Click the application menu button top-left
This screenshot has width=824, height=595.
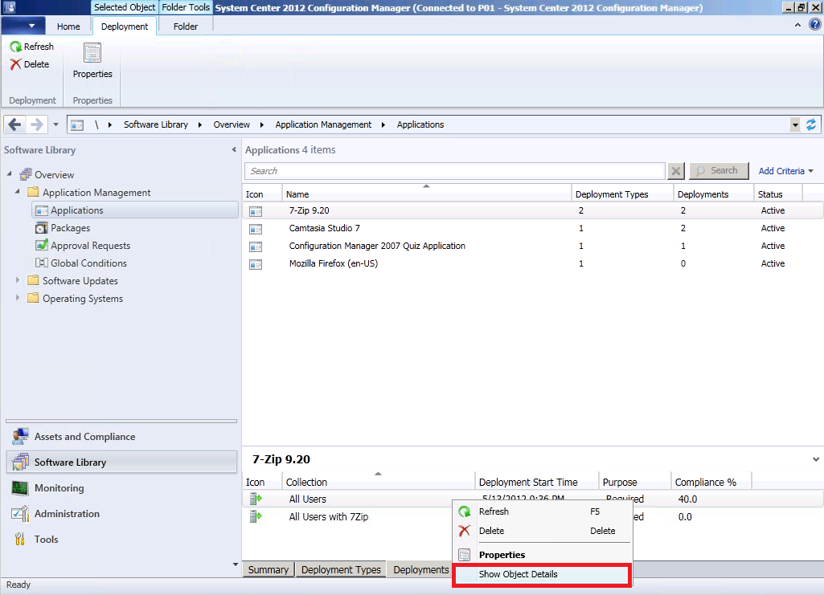pyautogui.click(x=22, y=25)
